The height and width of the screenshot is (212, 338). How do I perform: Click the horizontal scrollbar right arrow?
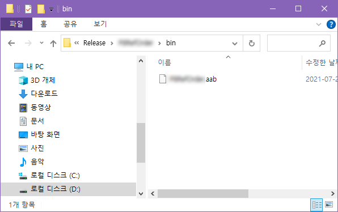(x=333, y=193)
